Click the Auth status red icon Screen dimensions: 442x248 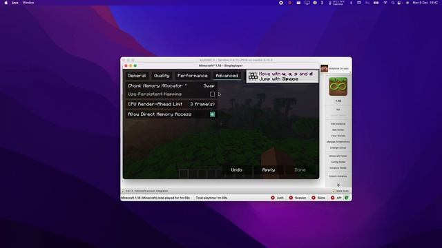pos(273,198)
